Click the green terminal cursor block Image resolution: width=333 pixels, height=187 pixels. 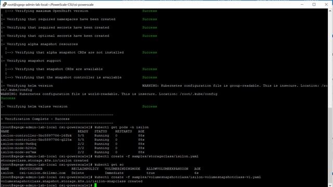[95, 185]
